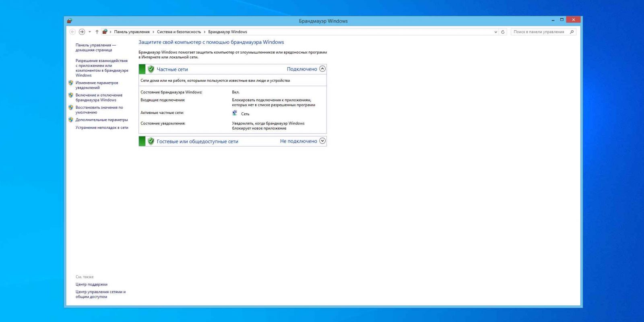
Task: Expand the breadcrumb arrow after 'Панель управления'
Action: coord(153,32)
